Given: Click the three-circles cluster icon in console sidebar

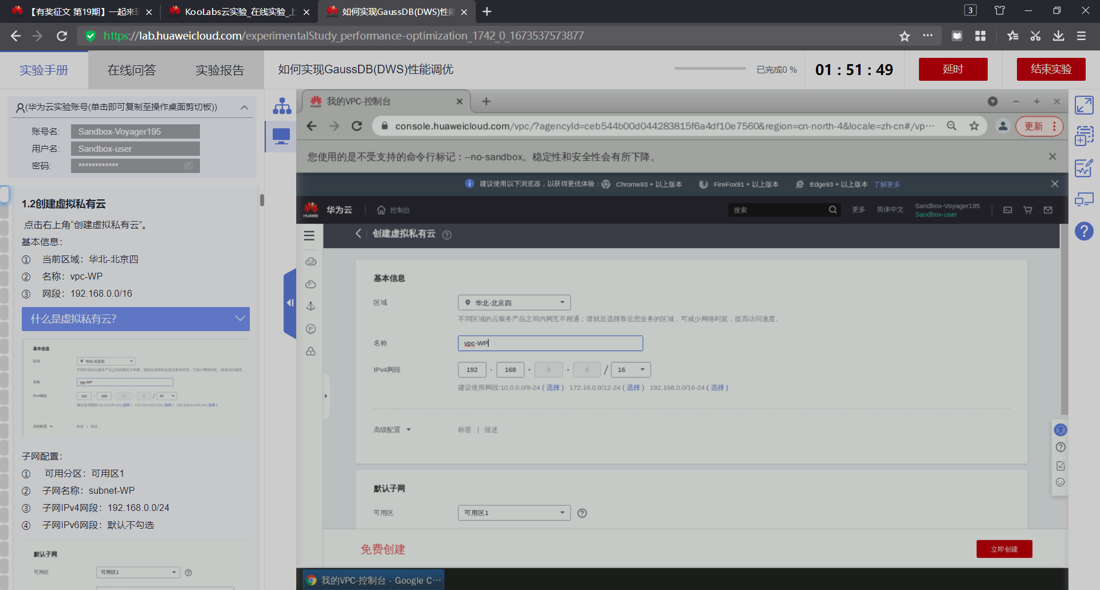Looking at the screenshot, I should (311, 351).
